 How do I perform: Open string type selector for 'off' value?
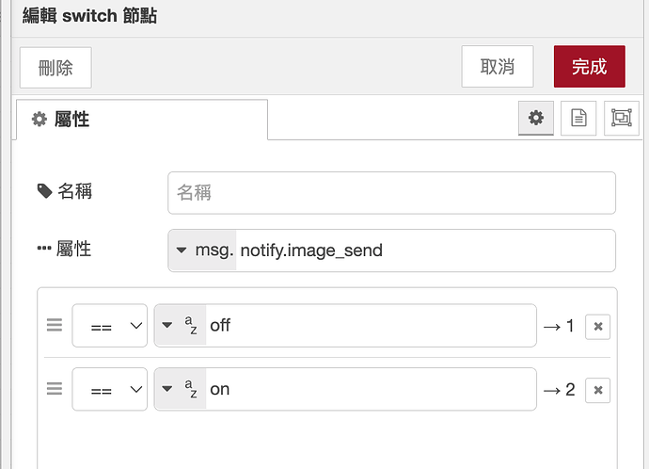point(179,326)
